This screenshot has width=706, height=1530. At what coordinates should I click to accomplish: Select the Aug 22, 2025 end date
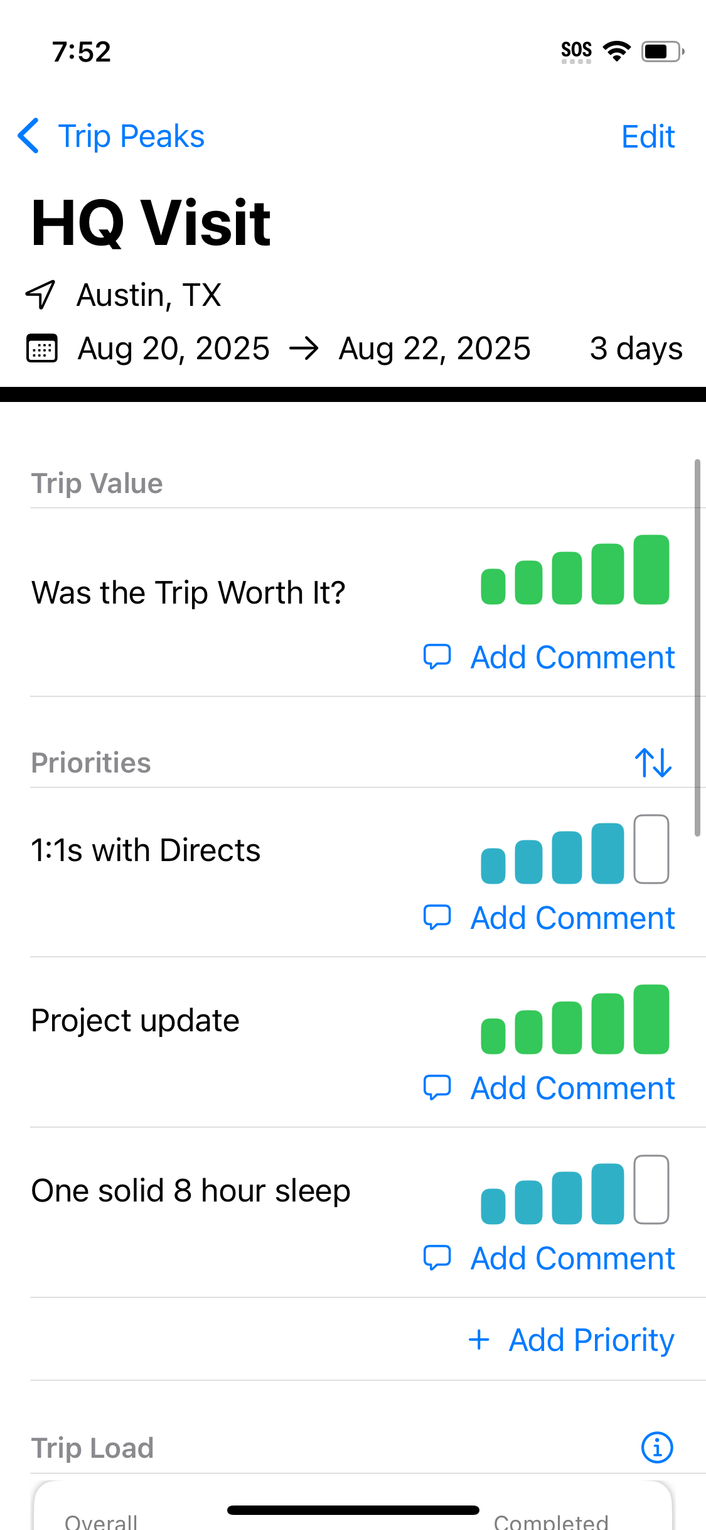pyautogui.click(x=434, y=349)
